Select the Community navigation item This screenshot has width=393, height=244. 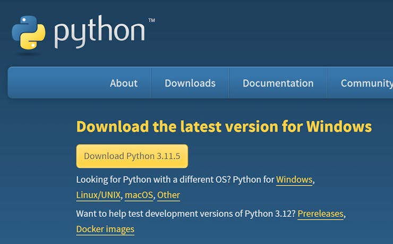[x=366, y=83]
